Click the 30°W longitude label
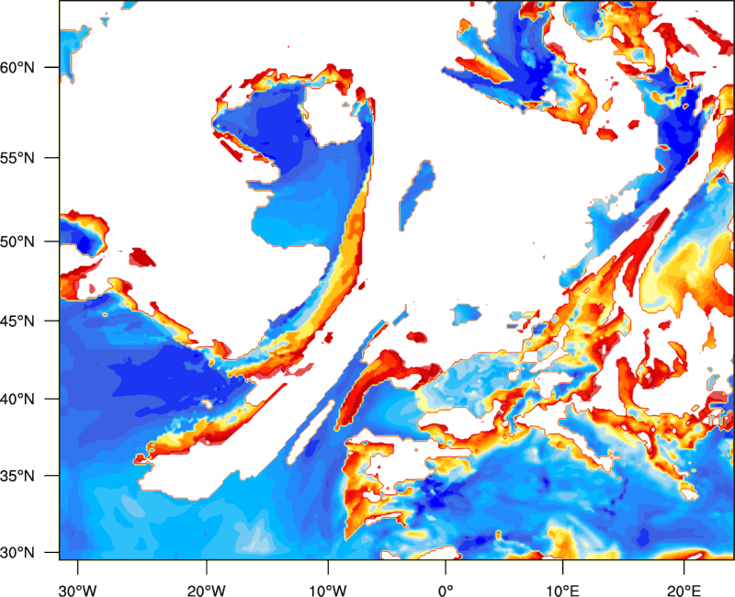This screenshot has height=597, width=735. click(x=77, y=591)
